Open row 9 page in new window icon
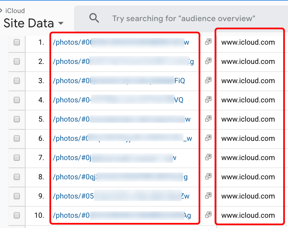The width and height of the screenshot is (288, 228). coord(208,196)
